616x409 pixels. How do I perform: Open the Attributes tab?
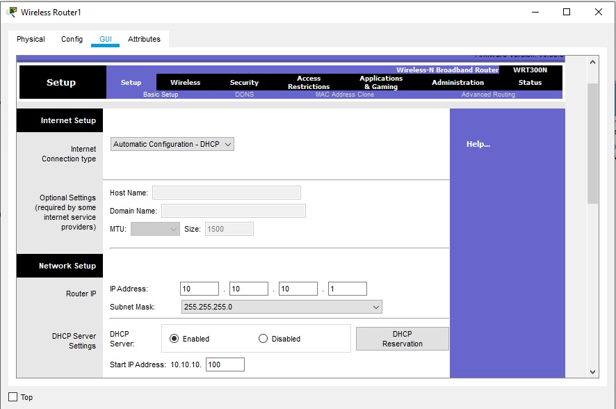click(144, 39)
